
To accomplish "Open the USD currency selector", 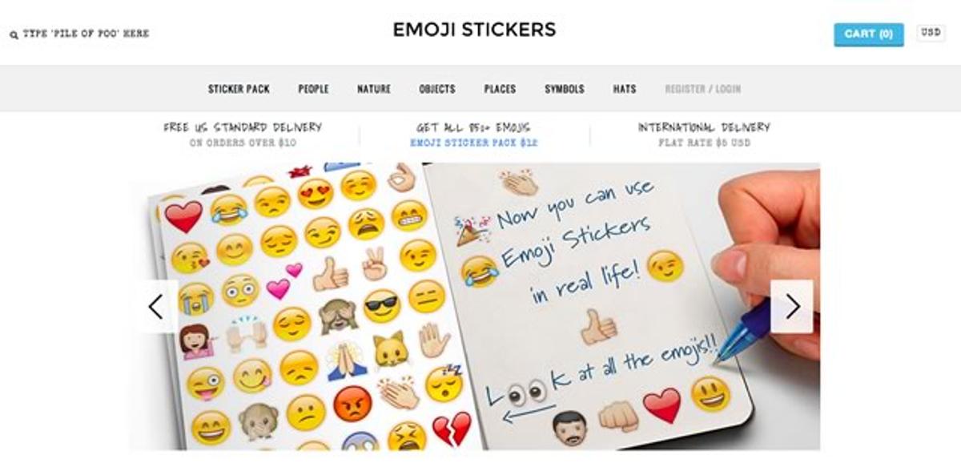I will [931, 33].
